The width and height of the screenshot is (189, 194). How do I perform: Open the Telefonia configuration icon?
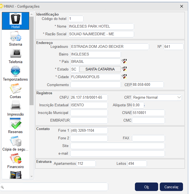(16, 54)
